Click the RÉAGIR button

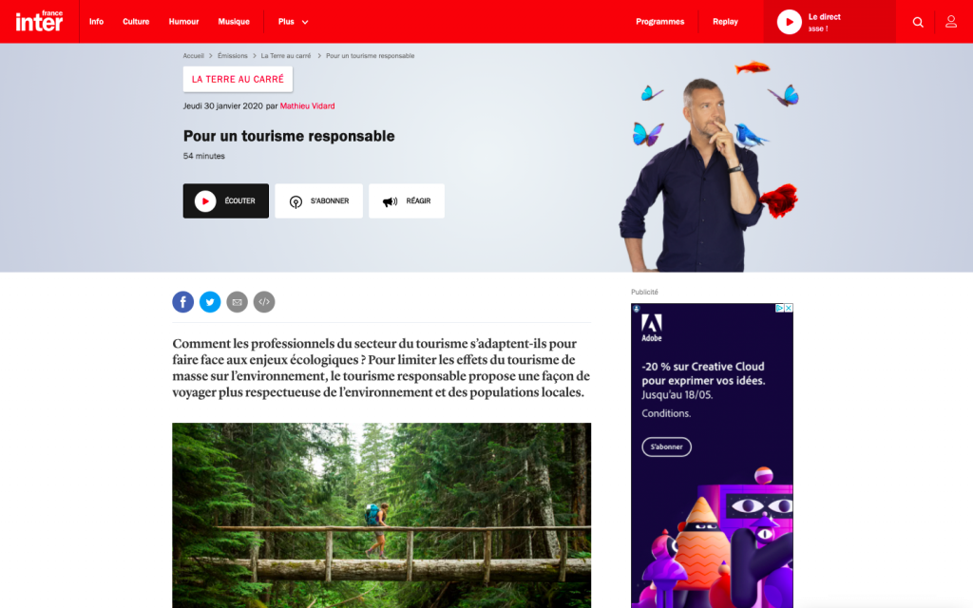tap(407, 201)
